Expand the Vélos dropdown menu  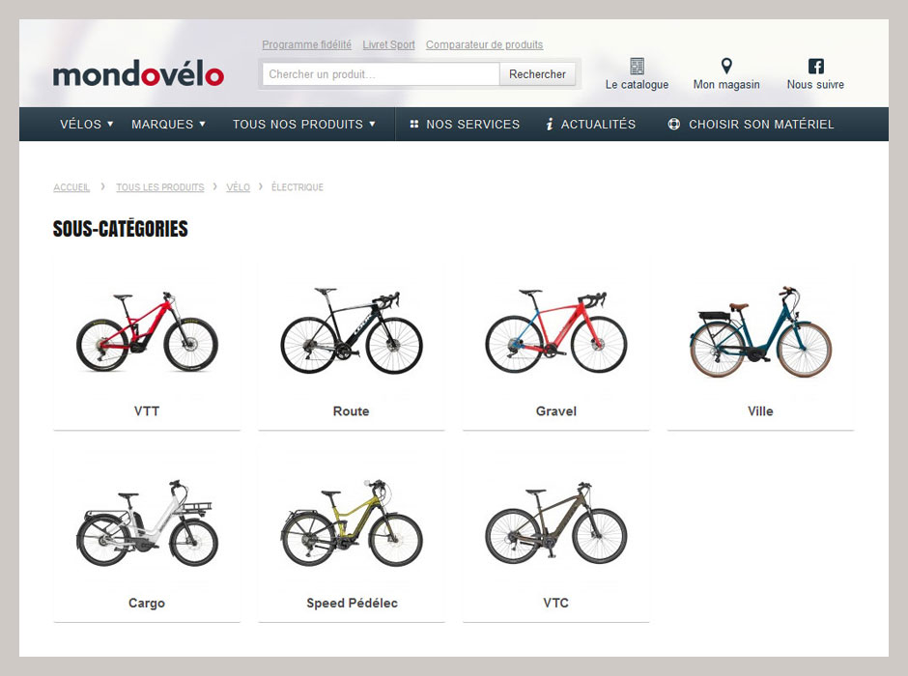tap(86, 124)
